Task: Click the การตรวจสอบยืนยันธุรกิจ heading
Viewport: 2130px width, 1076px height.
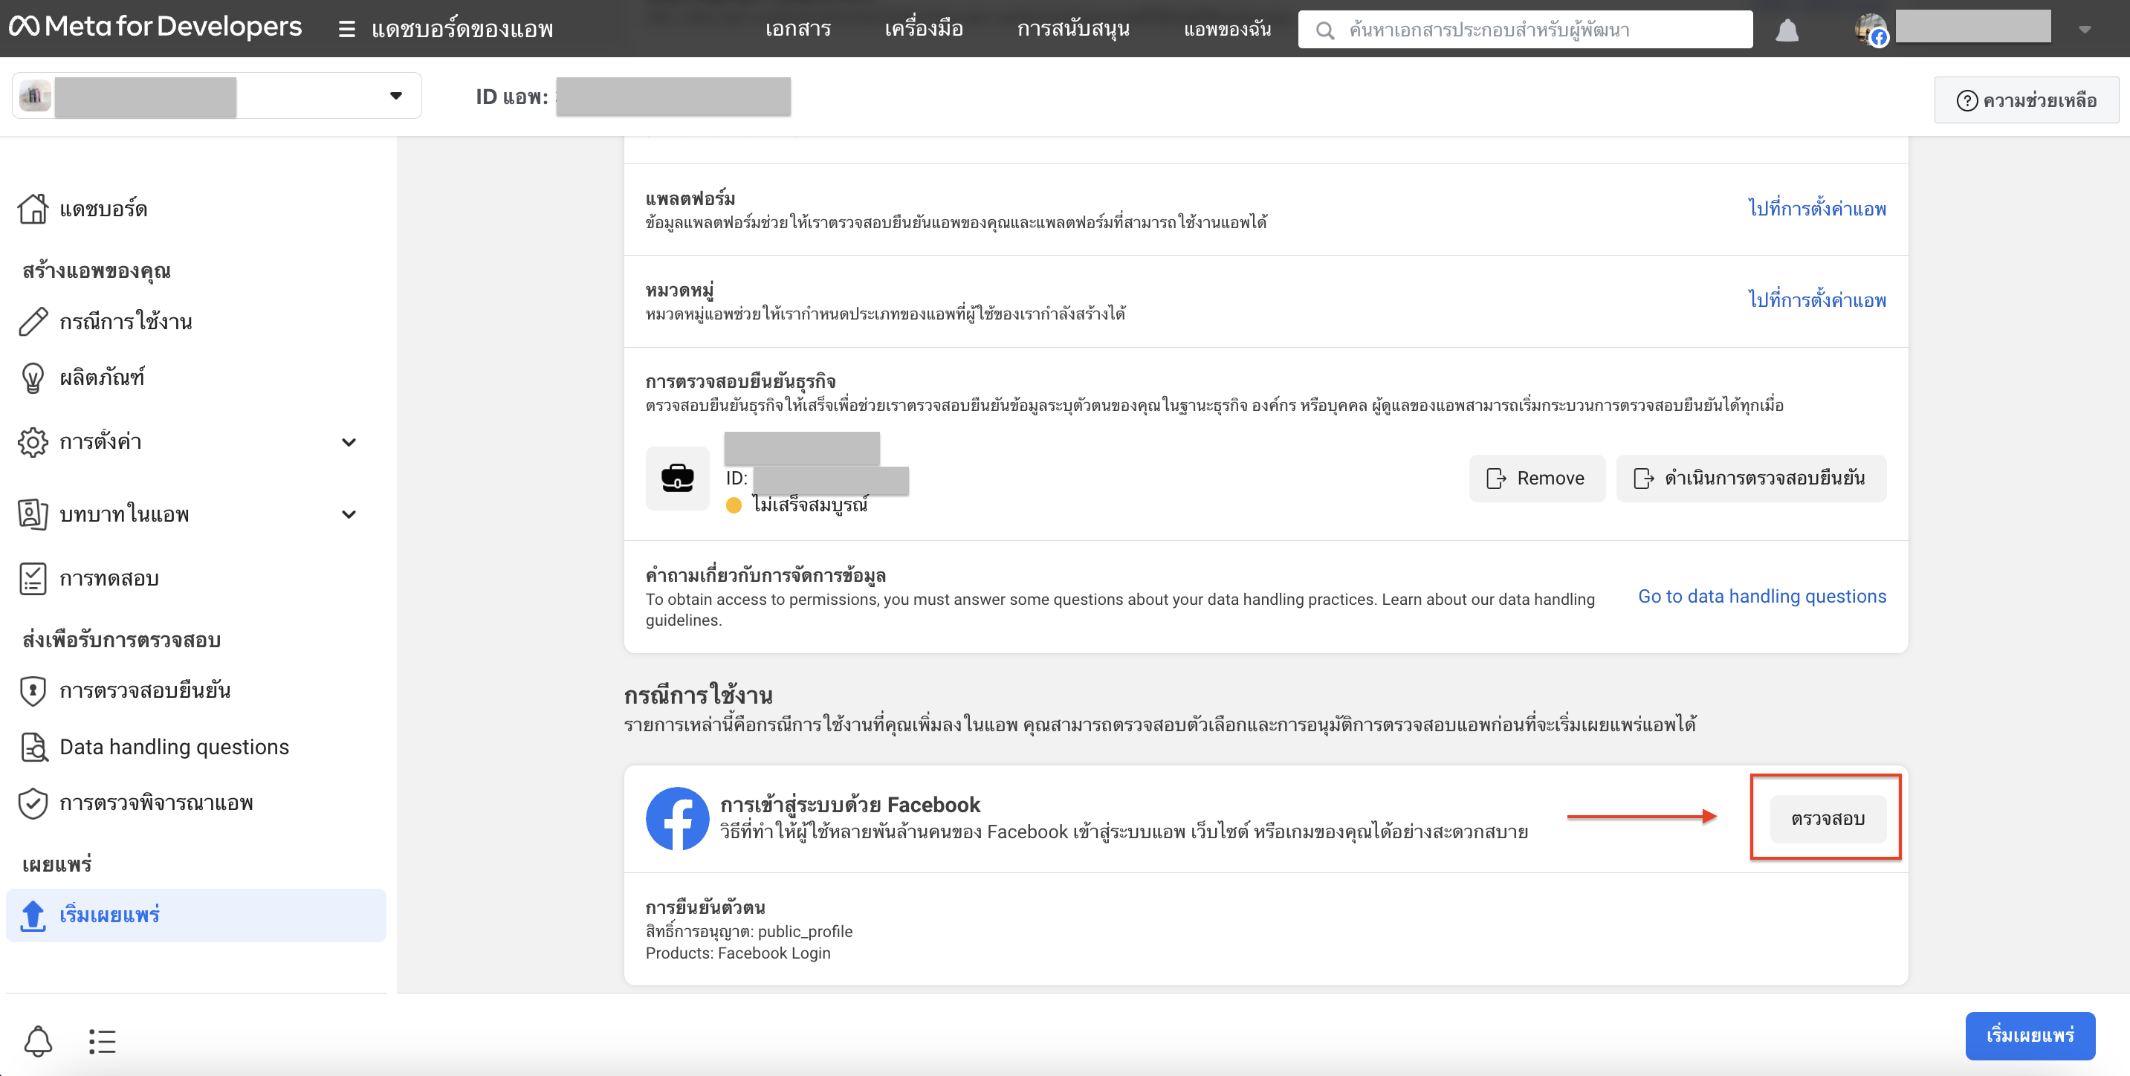Action: (741, 381)
